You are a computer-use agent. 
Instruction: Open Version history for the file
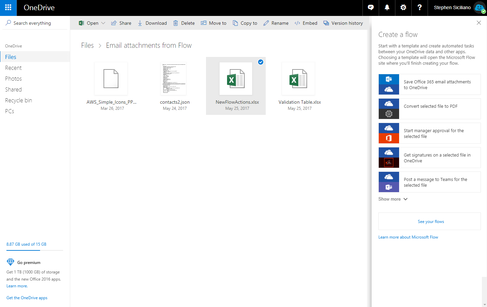click(x=343, y=23)
